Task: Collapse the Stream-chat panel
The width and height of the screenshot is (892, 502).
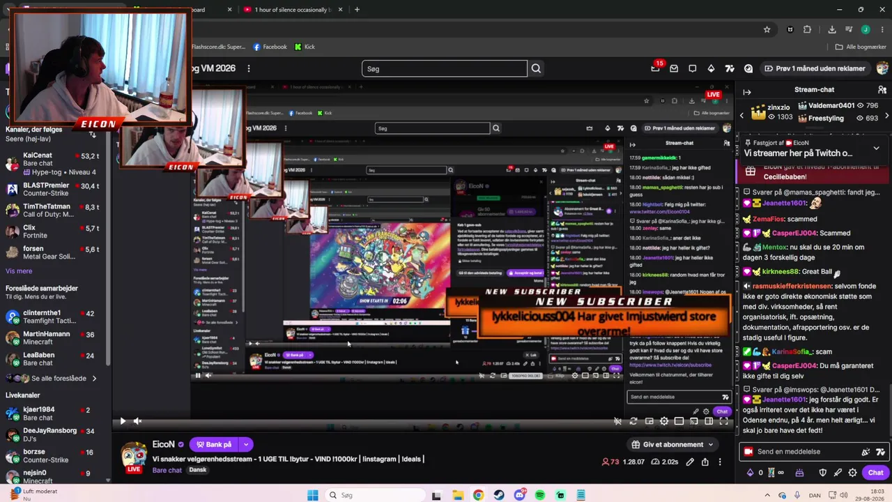Action: coord(747,92)
